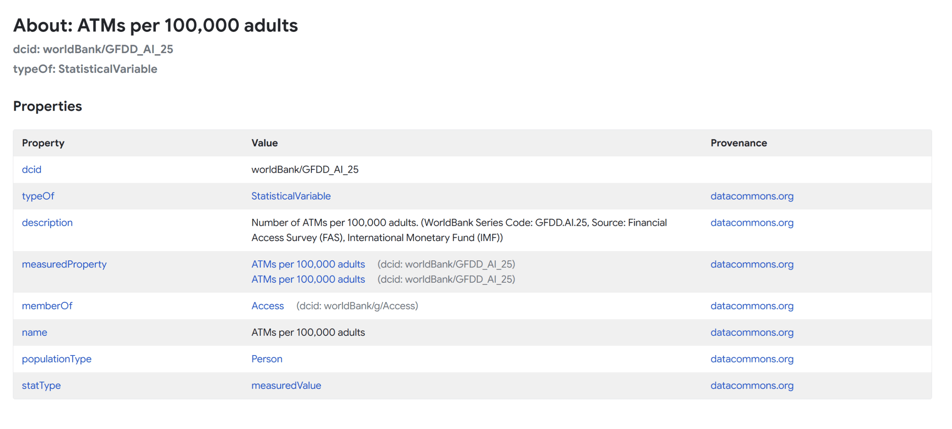The height and width of the screenshot is (429, 952).
Task: Open the typeOf property link
Action: [38, 196]
